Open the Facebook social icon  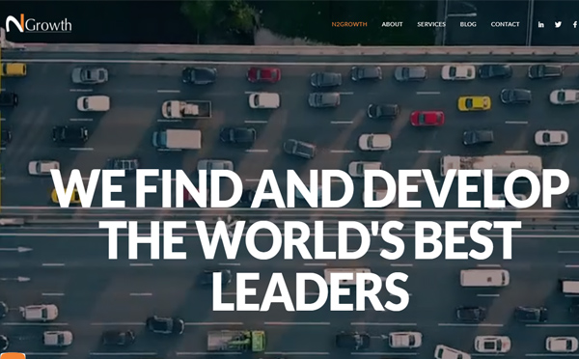click(575, 24)
